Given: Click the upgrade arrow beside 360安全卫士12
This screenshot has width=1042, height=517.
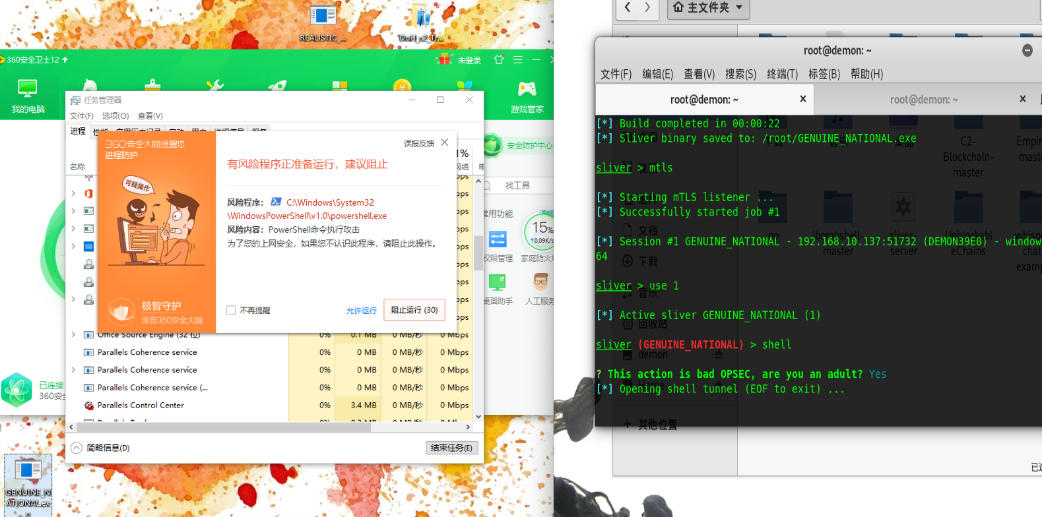Looking at the screenshot, I should 65,59.
